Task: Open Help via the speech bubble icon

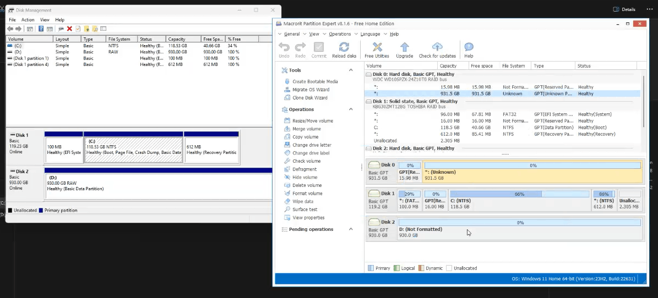Action: pyautogui.click(x=469, y=47)
